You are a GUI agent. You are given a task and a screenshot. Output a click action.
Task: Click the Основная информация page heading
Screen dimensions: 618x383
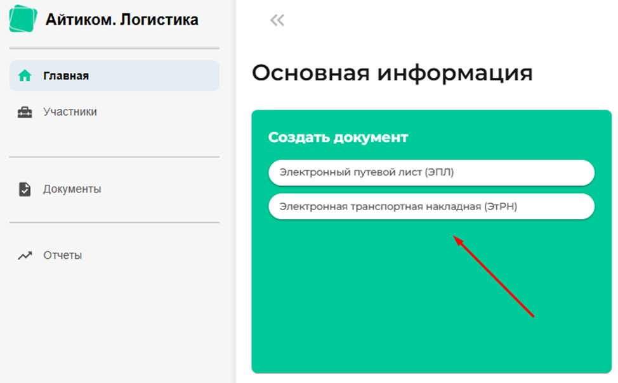coord(391,73)
